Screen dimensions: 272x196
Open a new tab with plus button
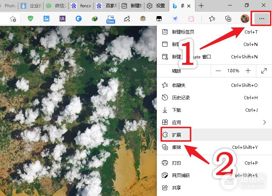(x=201, y=6)
